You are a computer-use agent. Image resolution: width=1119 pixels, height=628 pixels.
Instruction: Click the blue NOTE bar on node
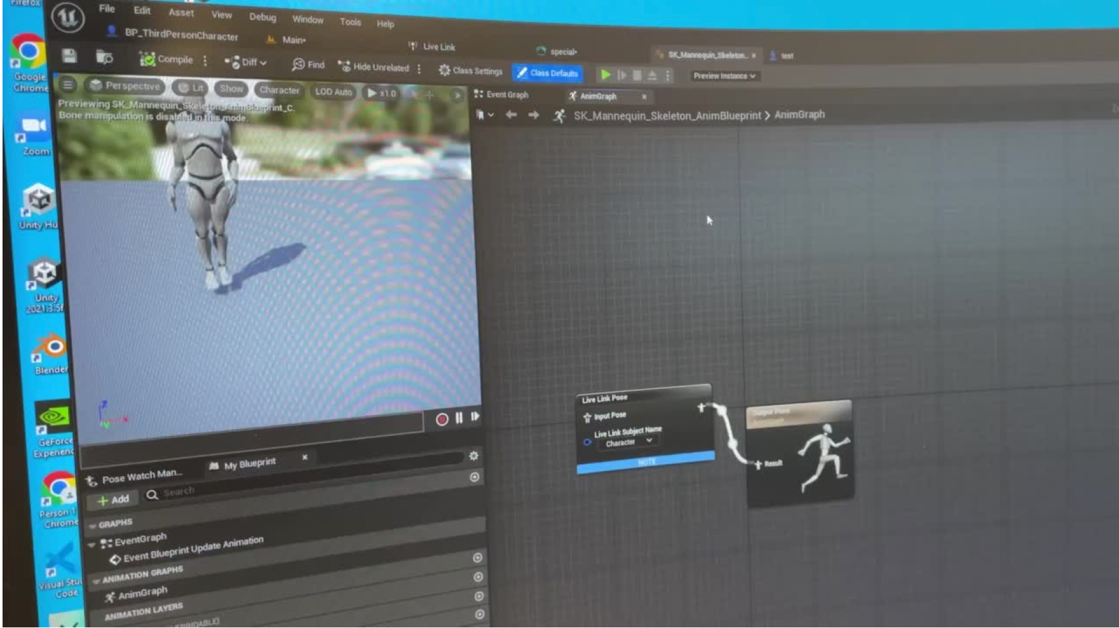(x=646, y=462)
